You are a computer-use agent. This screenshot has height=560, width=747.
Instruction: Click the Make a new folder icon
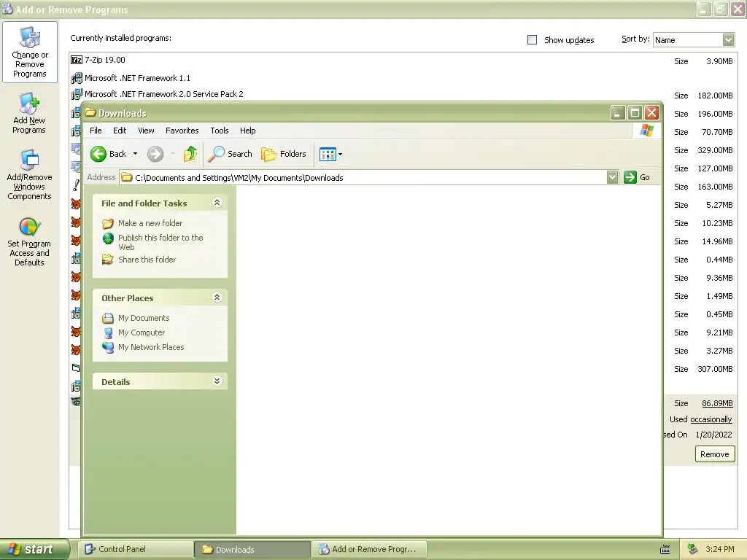coord(108,223)
